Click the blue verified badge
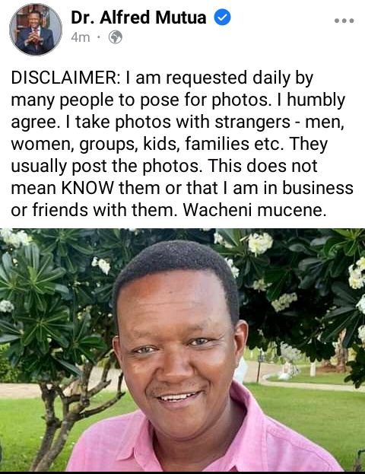 [222, 17]
